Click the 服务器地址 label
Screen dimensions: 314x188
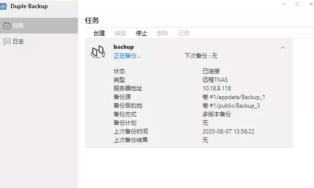128,88
